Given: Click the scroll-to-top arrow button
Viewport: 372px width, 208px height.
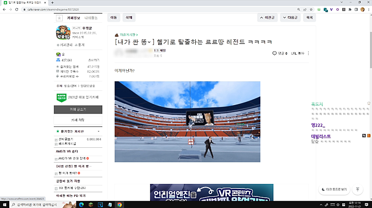Looking at the screenshot, I should pos(358,189).
